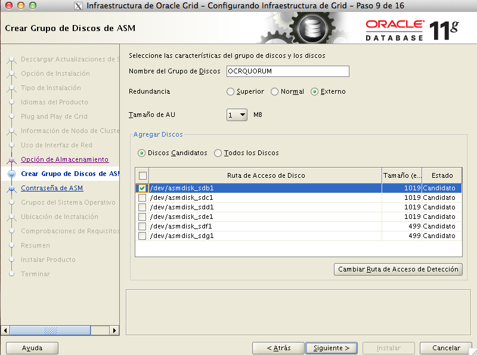Screen dimensions: 477x355
Task: Cancel the installation with Cancelar
Action: pos(446,348)
